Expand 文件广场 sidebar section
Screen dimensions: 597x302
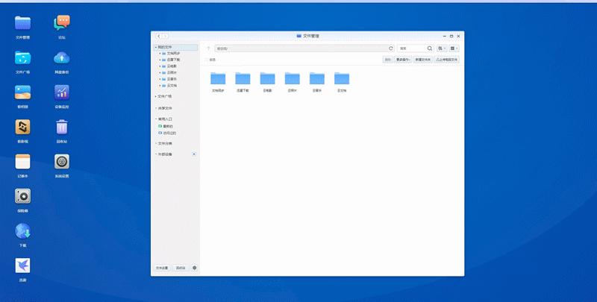pyautogui.click(x=155, y=96)
